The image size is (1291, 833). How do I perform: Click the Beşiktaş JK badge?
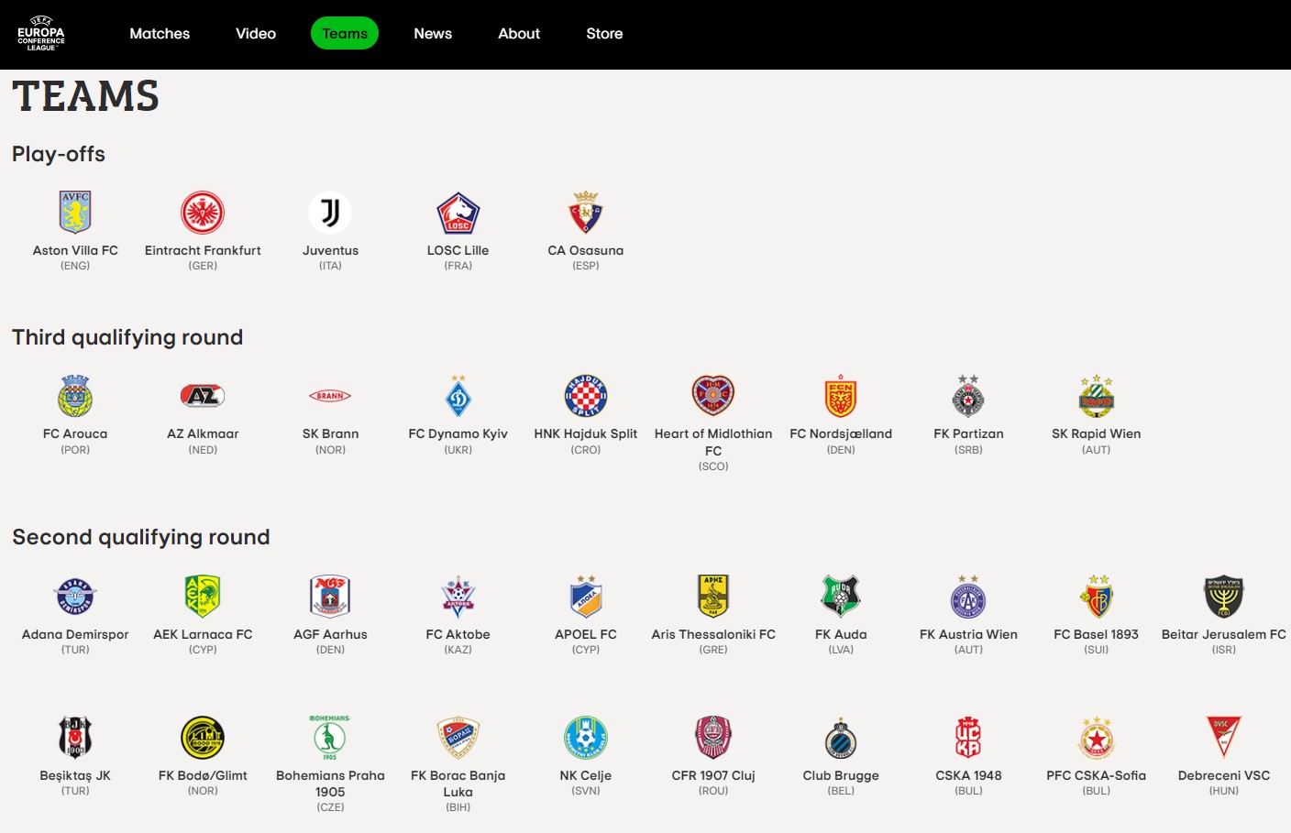[x=75, y=738]
